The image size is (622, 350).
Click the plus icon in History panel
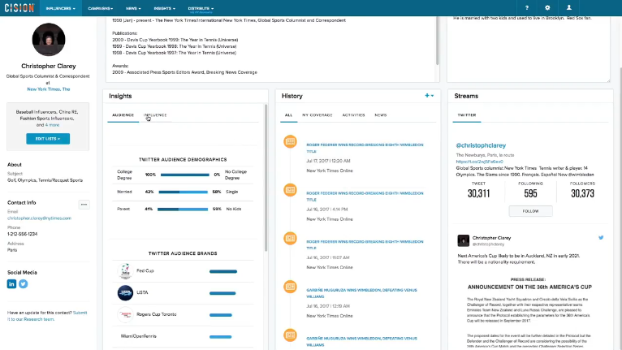click(x=427, y=96)
